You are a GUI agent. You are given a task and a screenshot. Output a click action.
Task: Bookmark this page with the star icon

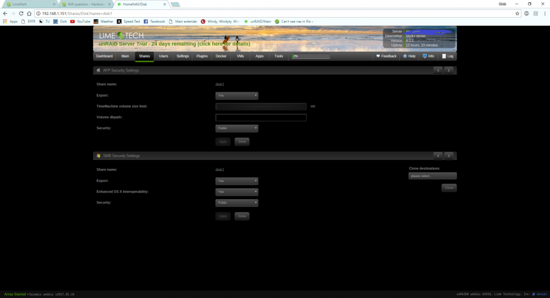[517, 13]
